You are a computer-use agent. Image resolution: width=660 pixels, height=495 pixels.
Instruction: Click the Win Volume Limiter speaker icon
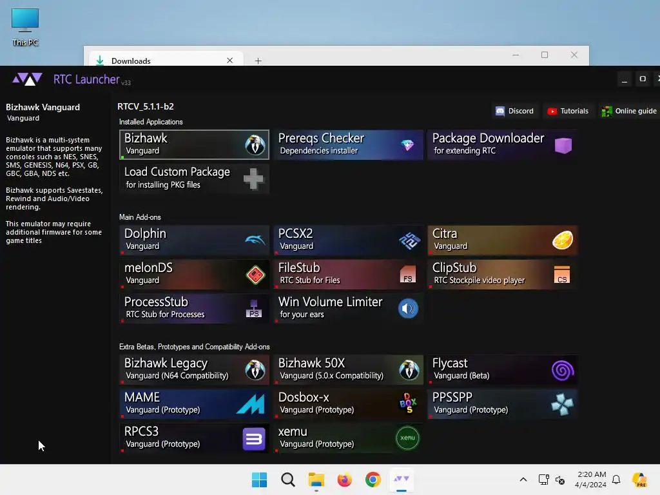coord(408,309)
